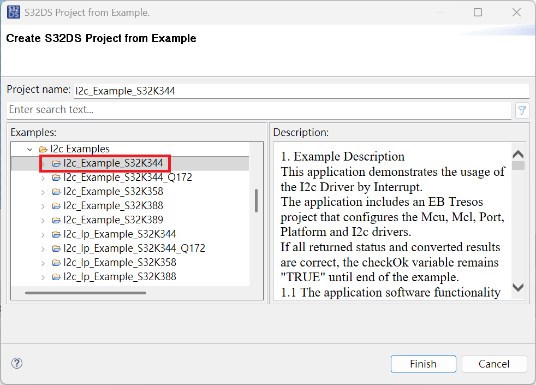Click the Project name input field

coord(301,91)
